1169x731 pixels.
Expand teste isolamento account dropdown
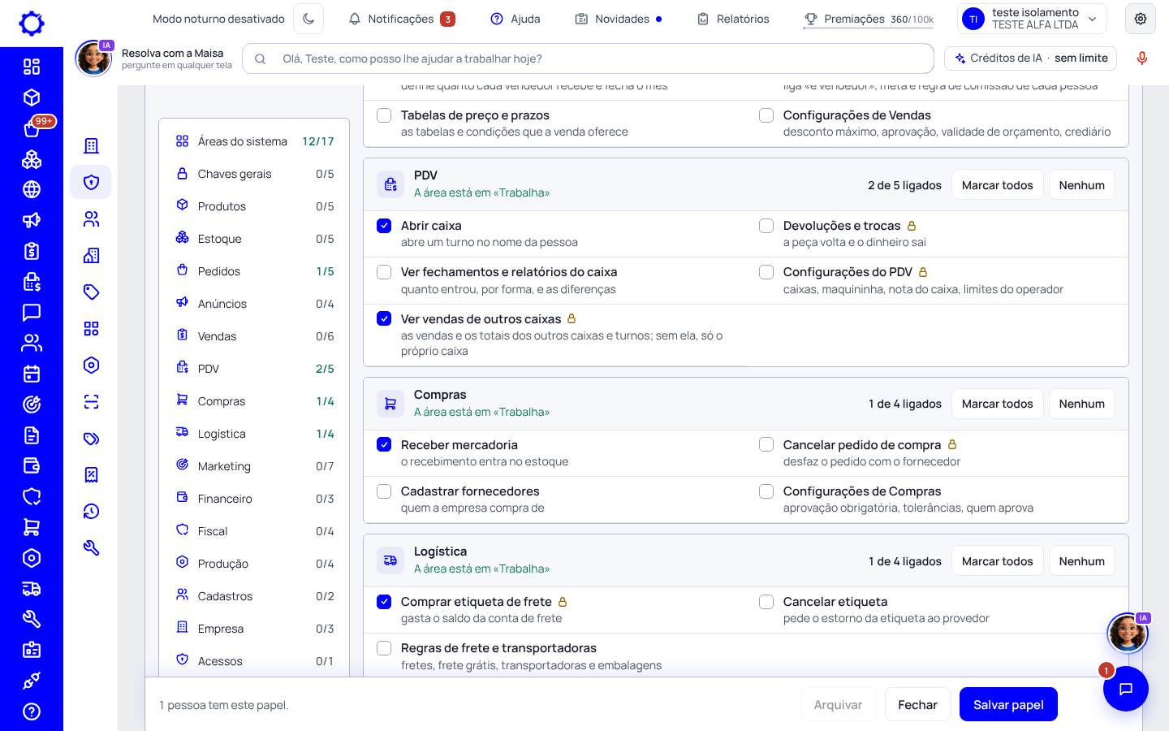[1032, 19]
